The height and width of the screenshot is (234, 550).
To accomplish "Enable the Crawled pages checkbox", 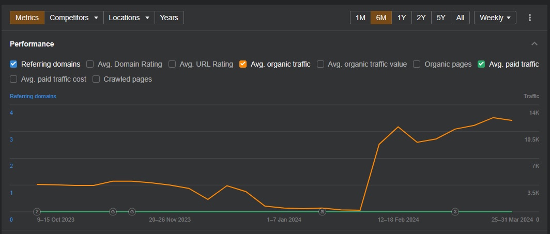I will point(96,79).
